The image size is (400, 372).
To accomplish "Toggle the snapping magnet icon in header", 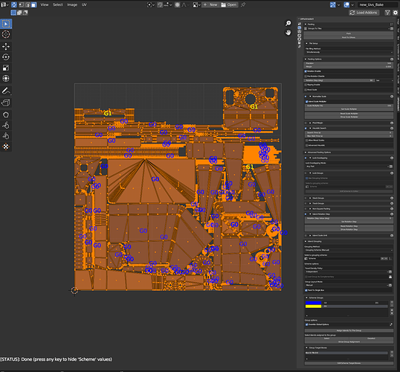I will pyautogui.click(x=160, y=4).
